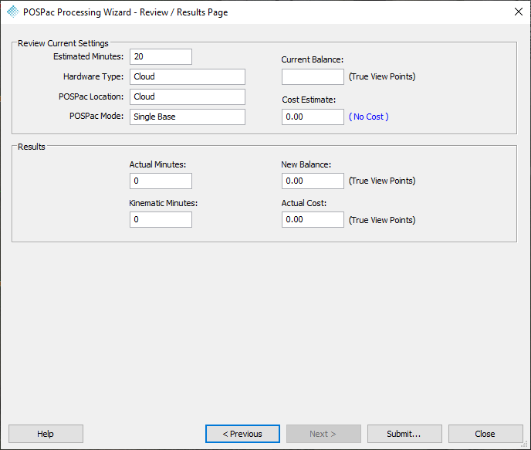Click the 'Estimated Minutes:' label
531x450 pixels.
(89, 56)
